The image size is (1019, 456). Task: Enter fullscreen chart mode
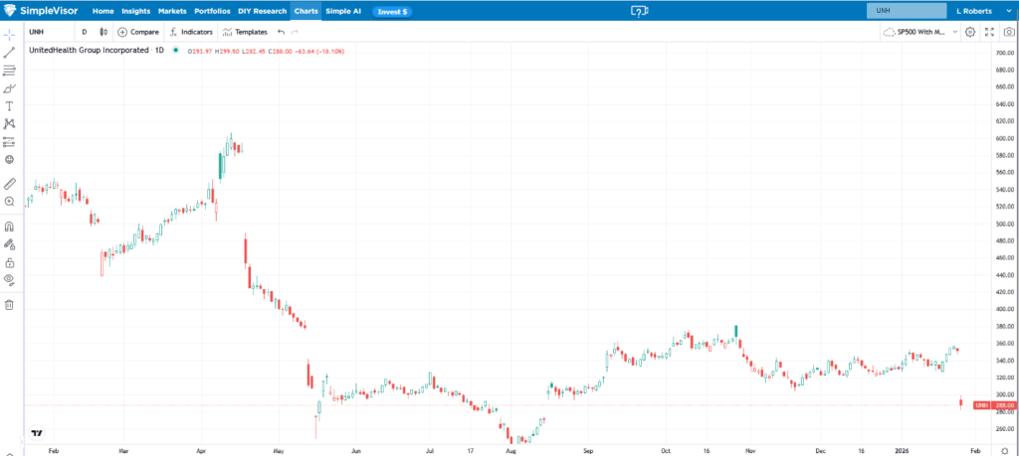[989, 32]
